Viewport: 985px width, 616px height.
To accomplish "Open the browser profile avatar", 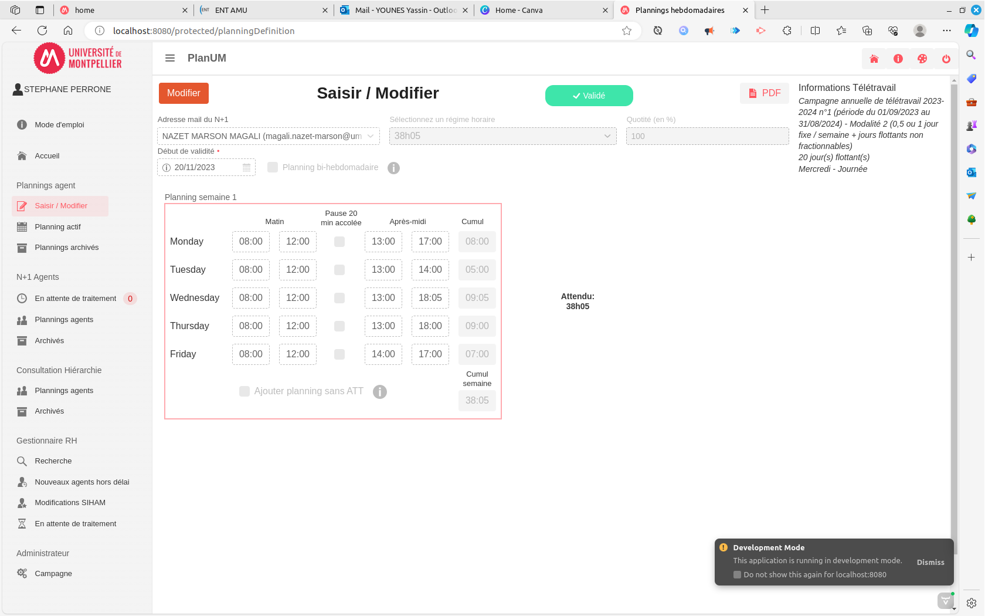I will click(920, 31).
